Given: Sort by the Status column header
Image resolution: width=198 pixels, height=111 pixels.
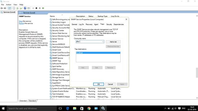Looking at the screenshot, I should 91,16.
